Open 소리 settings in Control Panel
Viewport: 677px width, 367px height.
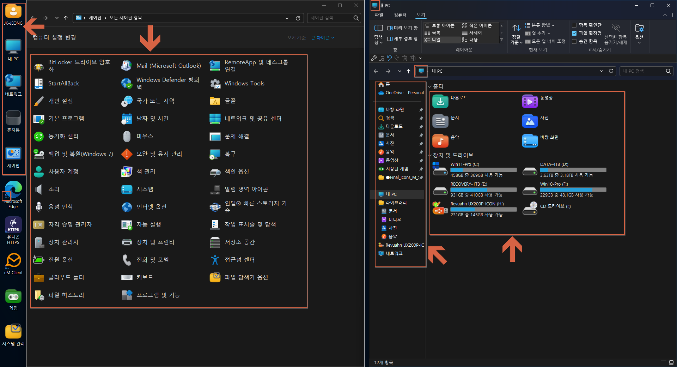47,189
